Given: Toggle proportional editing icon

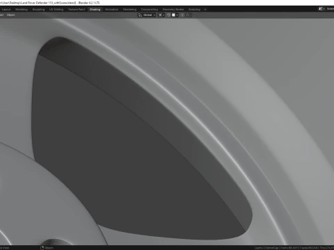Looking at the screenshot, I should click(182, 15).
